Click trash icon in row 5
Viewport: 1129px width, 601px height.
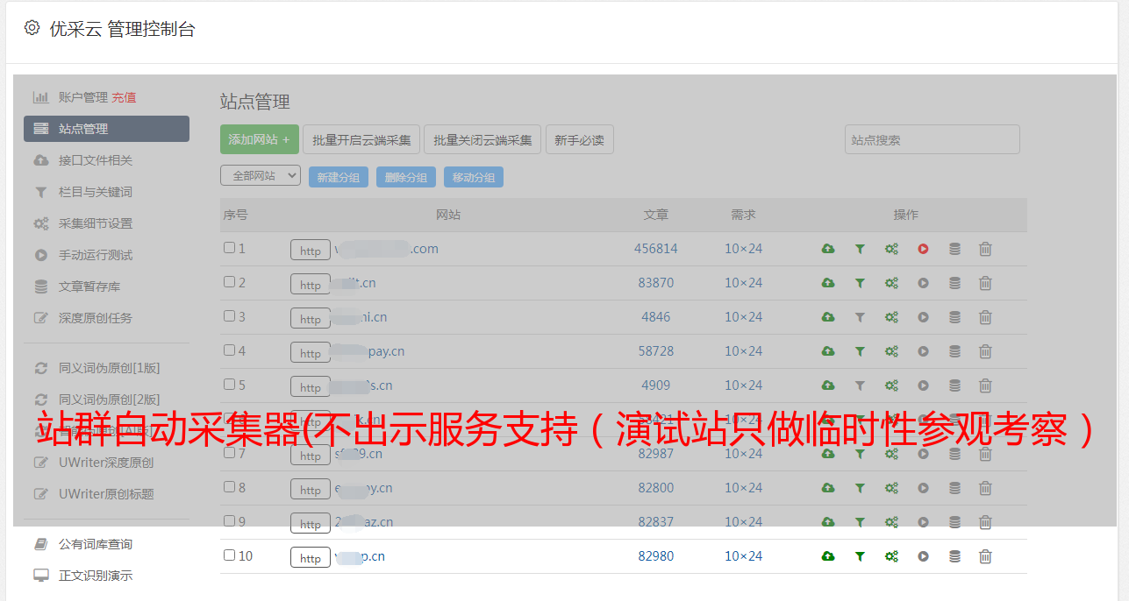(985, 385)
